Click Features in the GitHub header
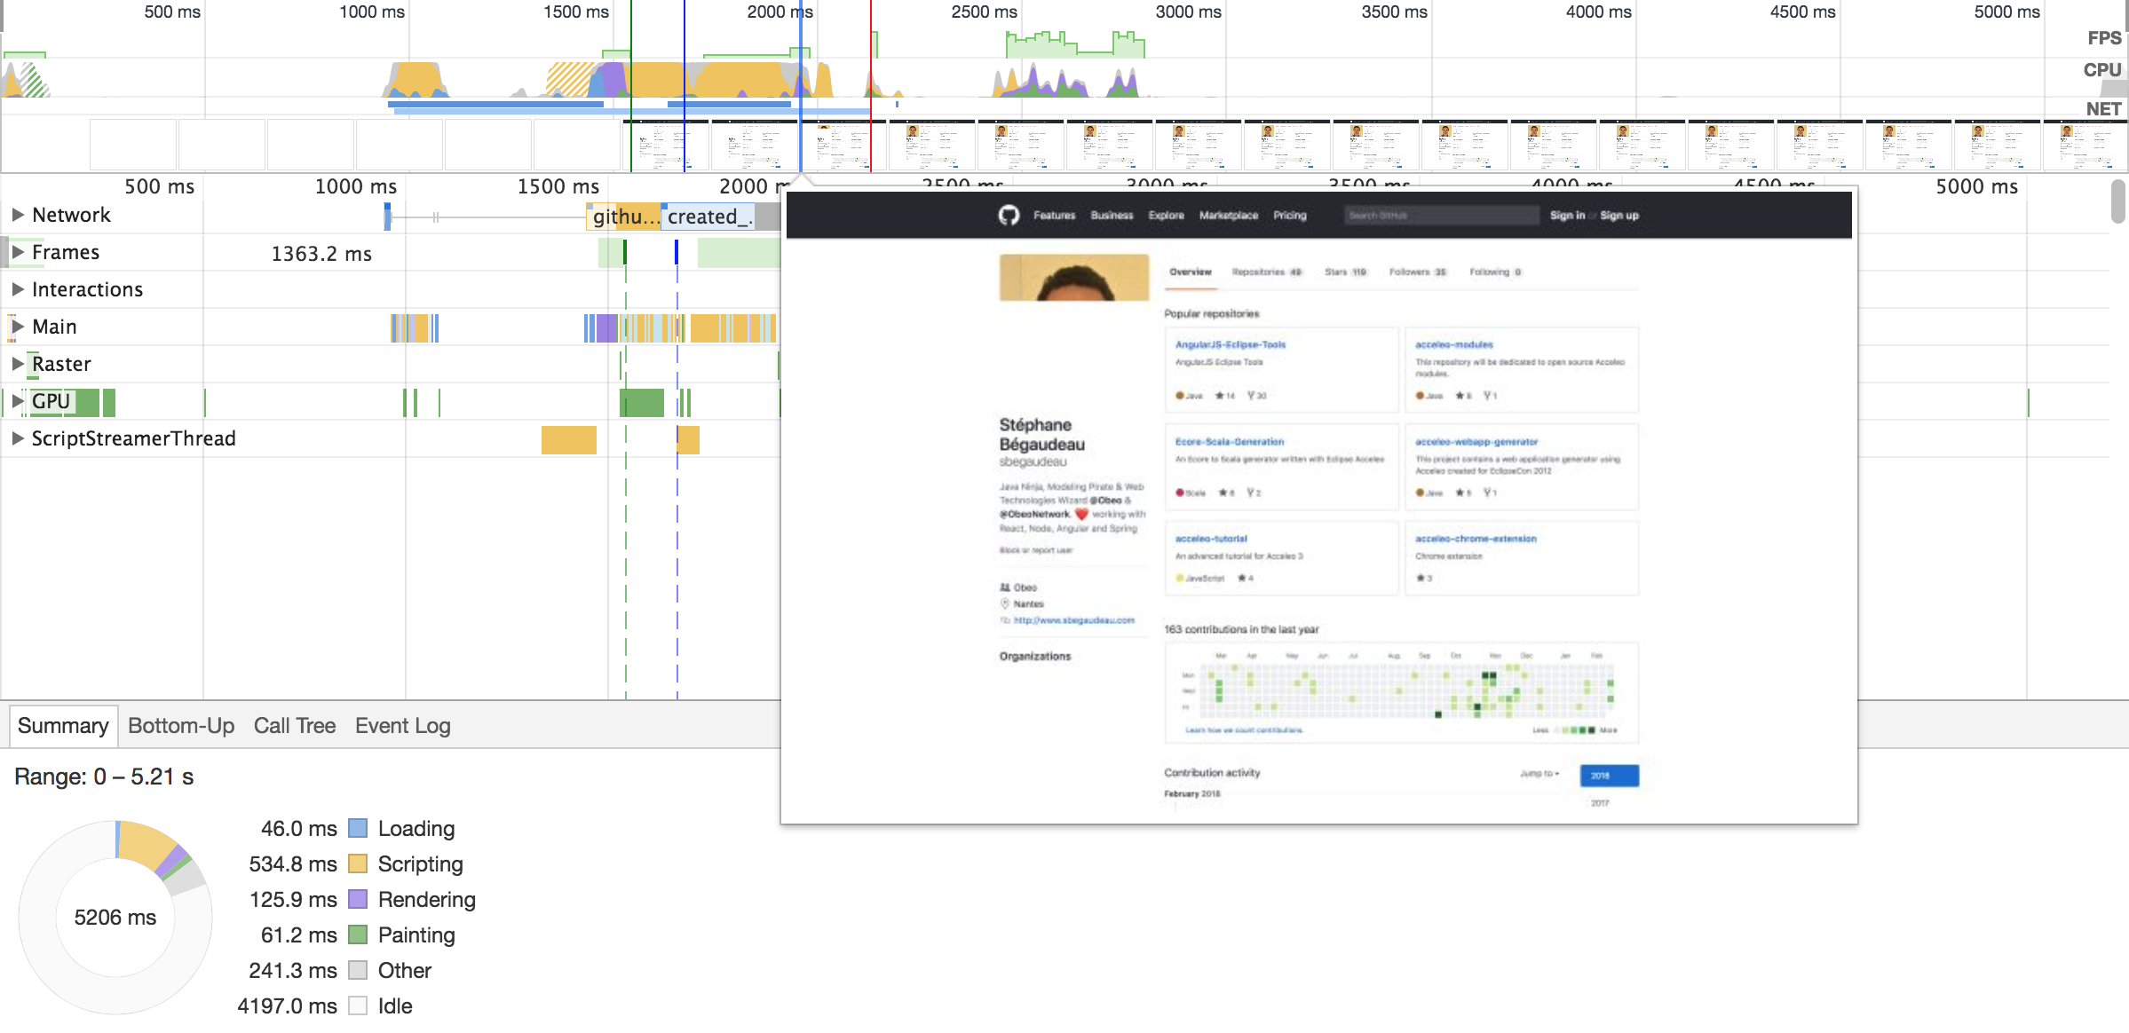Viewport: 2129px width, 1033px height. [1054, 216]
